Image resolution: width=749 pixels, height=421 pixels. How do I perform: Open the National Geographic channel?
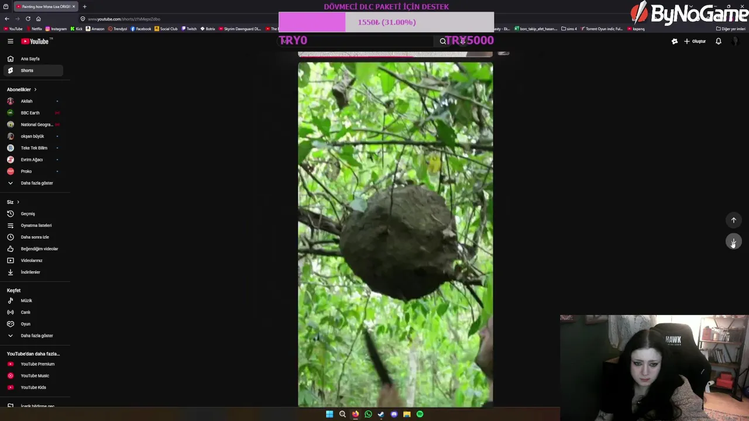tap(33, 125)
